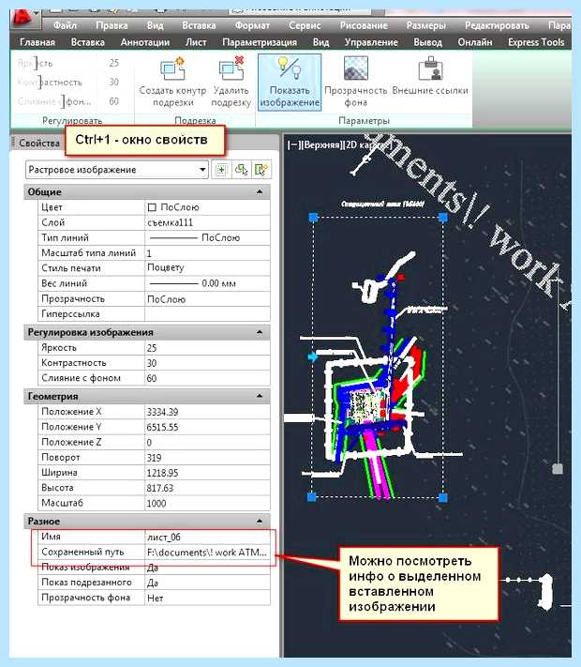Open Формат menu

coord(252,25)
